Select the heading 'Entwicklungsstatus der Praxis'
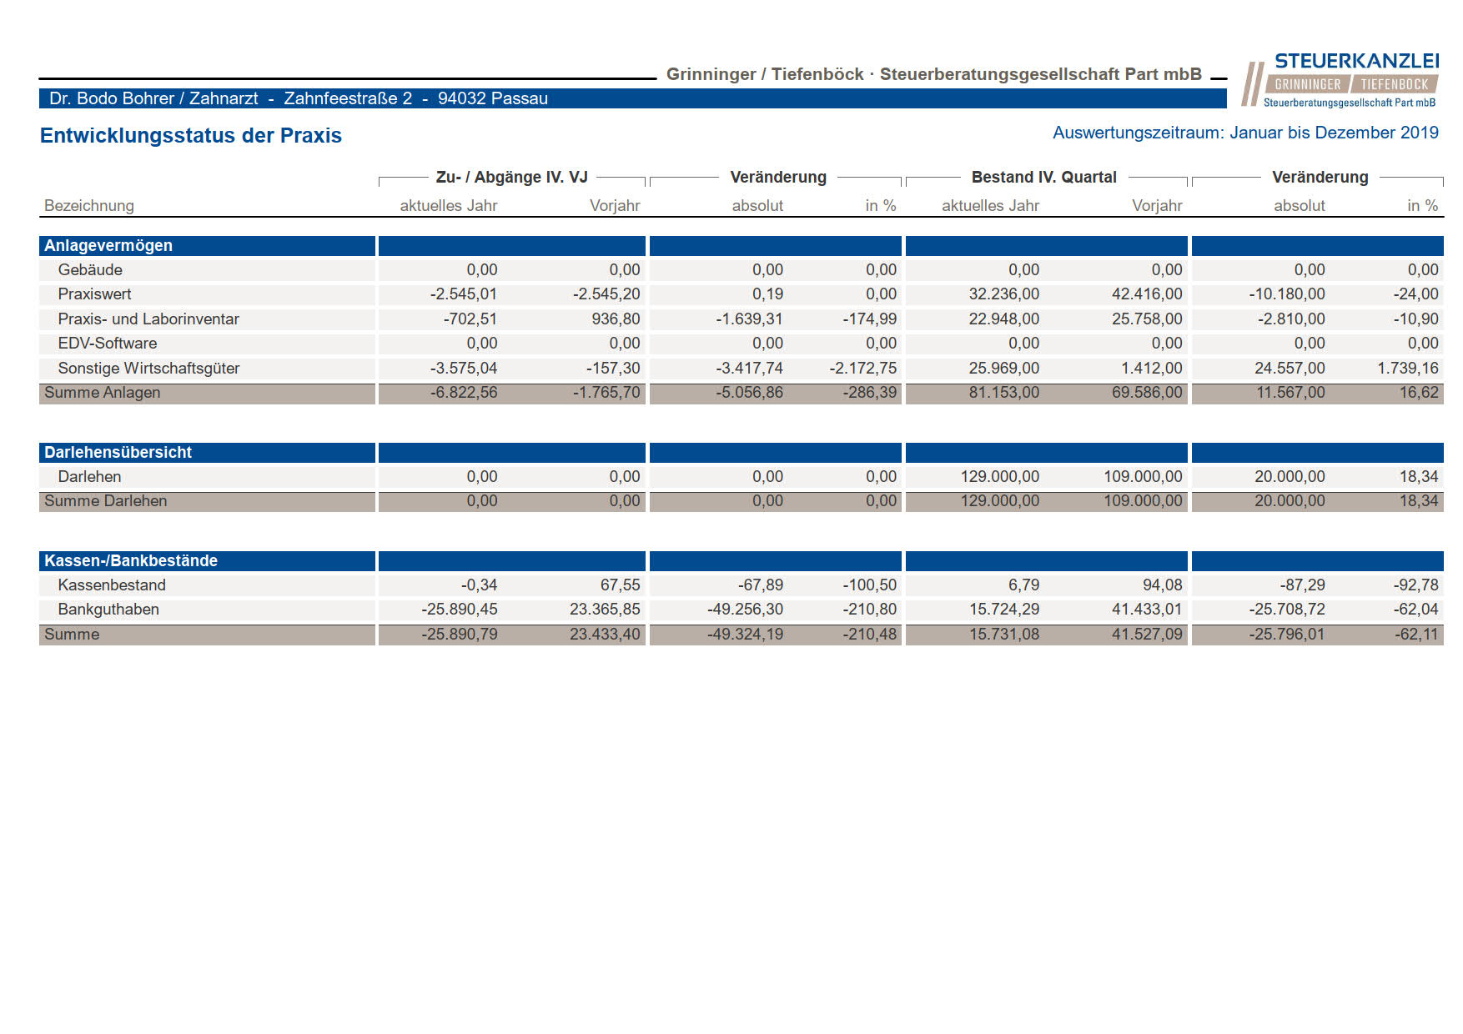Image resolution: width=1463 pixels, height=1034 pixels. click(191, 136)
